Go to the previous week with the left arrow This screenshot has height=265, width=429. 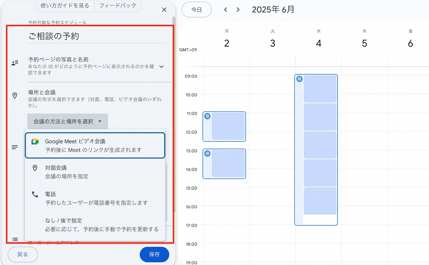(226, 10)
